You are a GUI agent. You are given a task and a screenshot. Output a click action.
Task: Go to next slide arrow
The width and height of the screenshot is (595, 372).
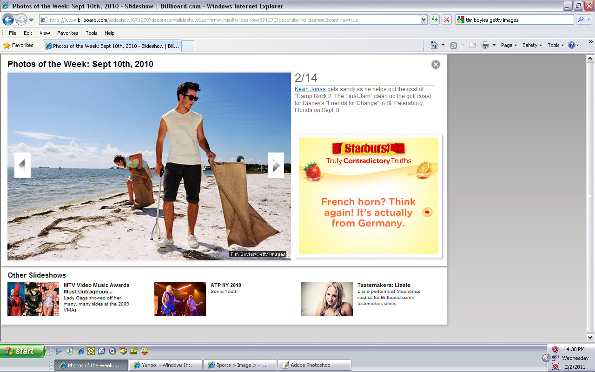pyautogui.click(x=276, y=165)
